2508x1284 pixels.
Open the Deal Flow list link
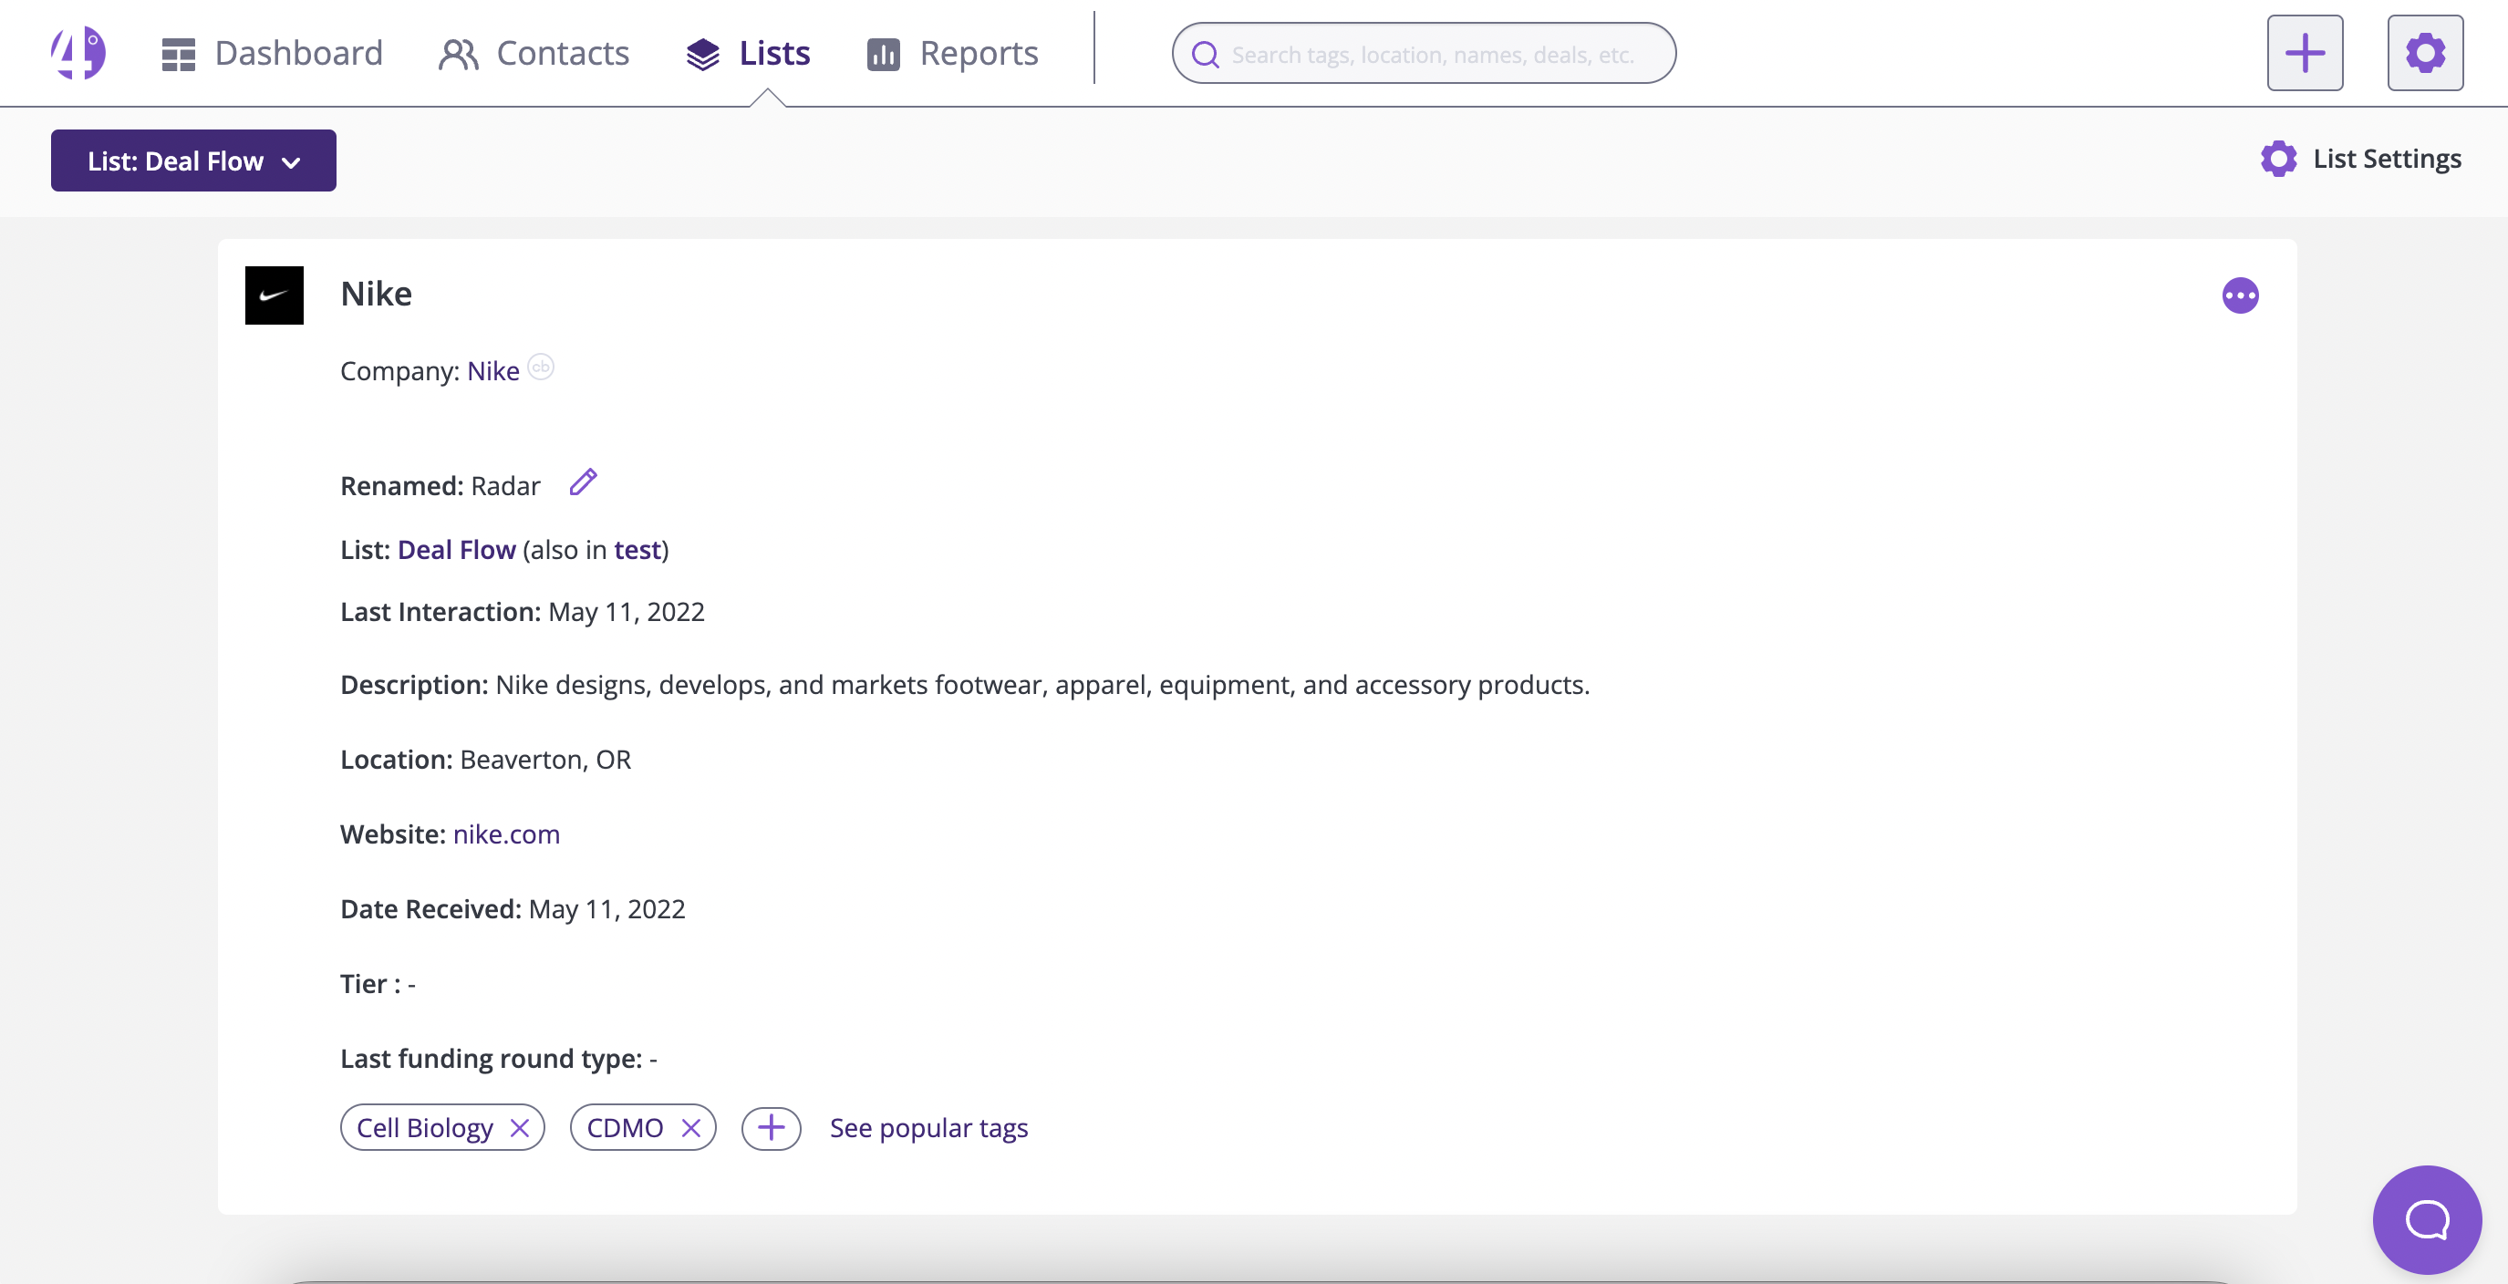tap(457, 550)
